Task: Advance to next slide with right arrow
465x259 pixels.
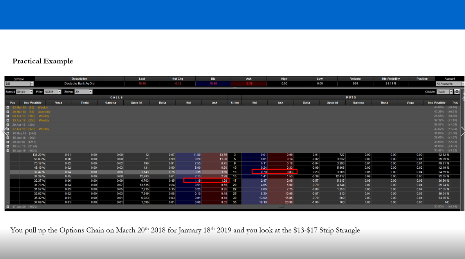Action: tap(462, 132)
